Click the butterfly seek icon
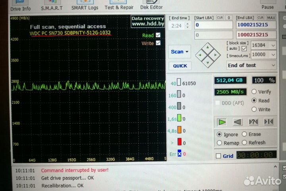The width and height of the screenshot is (286, 191). [269, 122]
